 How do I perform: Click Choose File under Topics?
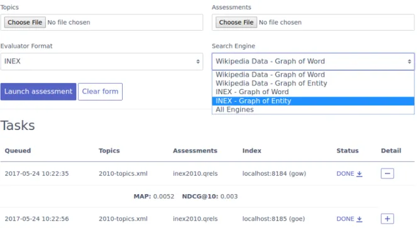25,23
